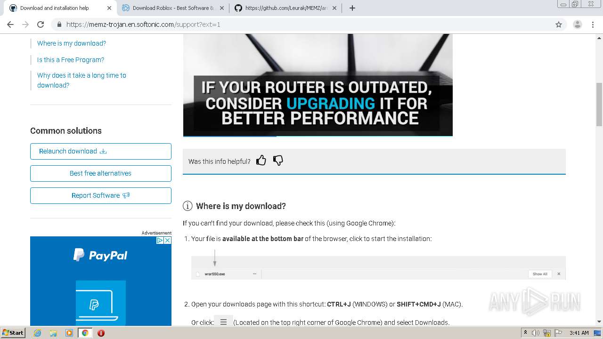Click the Report Software button
The width and height of the screenshot is (603, 339).
[x=101, y=195]
